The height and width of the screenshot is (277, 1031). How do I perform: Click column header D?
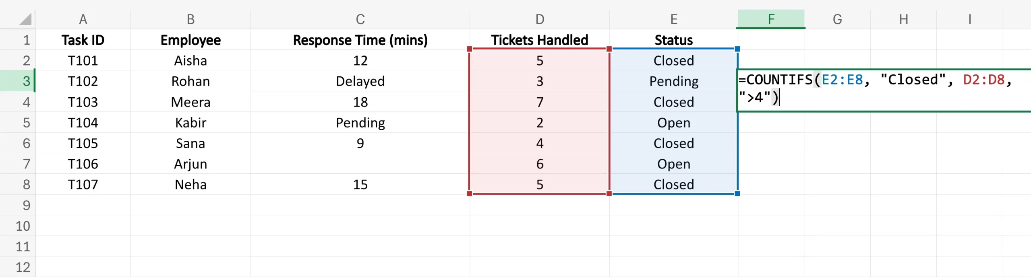tap(540, 19)
